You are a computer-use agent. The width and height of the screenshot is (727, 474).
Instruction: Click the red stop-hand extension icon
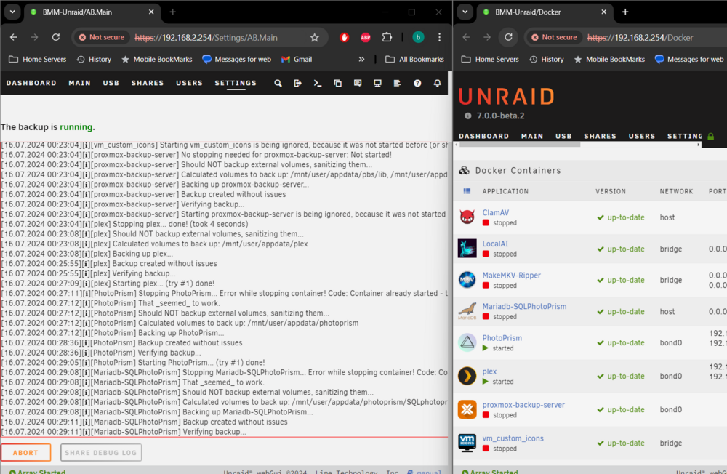[344, 38]
